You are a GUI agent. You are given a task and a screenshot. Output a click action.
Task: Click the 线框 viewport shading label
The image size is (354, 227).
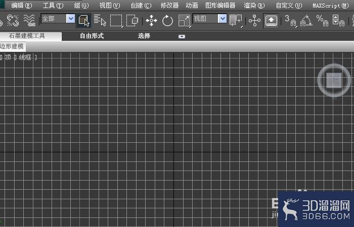tap(25, 58)
